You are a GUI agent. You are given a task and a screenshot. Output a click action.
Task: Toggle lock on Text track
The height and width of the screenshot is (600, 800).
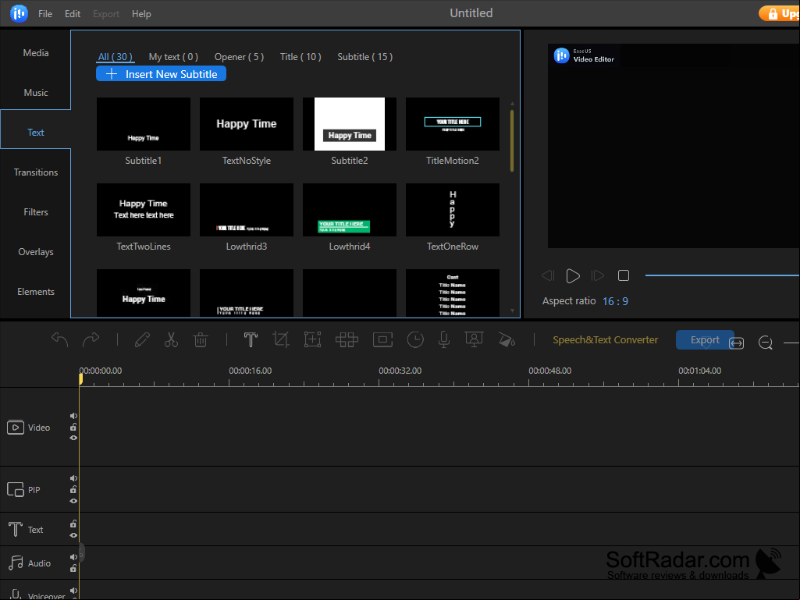(x=73, y=524)
